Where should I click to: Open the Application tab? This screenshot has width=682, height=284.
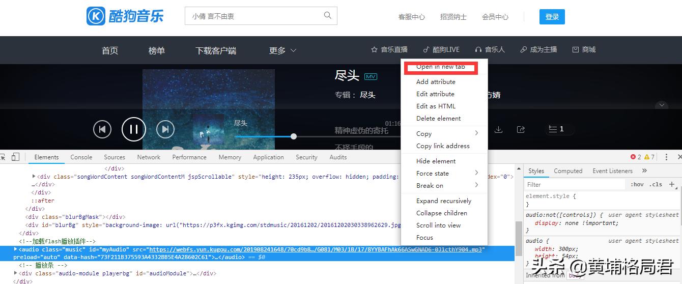pos(268,157)
